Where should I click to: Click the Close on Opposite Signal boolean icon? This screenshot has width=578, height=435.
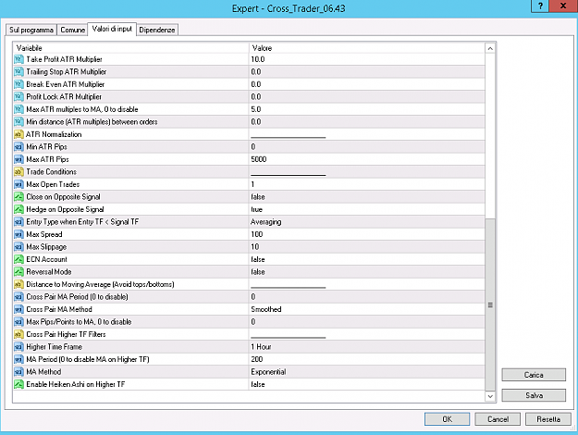(x=18, y=197)
